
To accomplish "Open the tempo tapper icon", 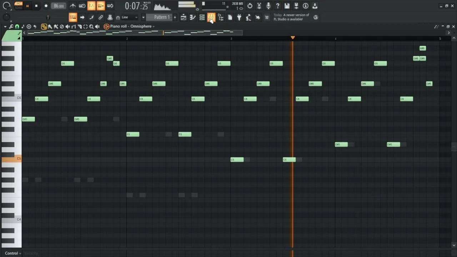I will click(x=248, y=17).
